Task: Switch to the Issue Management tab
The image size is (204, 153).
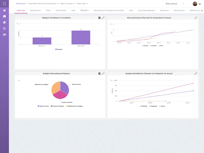Action: click(146, 10)
